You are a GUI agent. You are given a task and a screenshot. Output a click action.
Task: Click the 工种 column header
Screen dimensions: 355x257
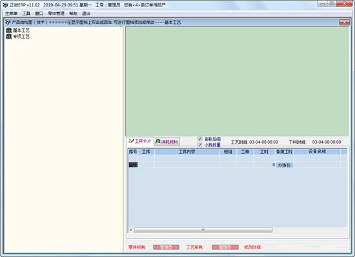pos(245,152)
